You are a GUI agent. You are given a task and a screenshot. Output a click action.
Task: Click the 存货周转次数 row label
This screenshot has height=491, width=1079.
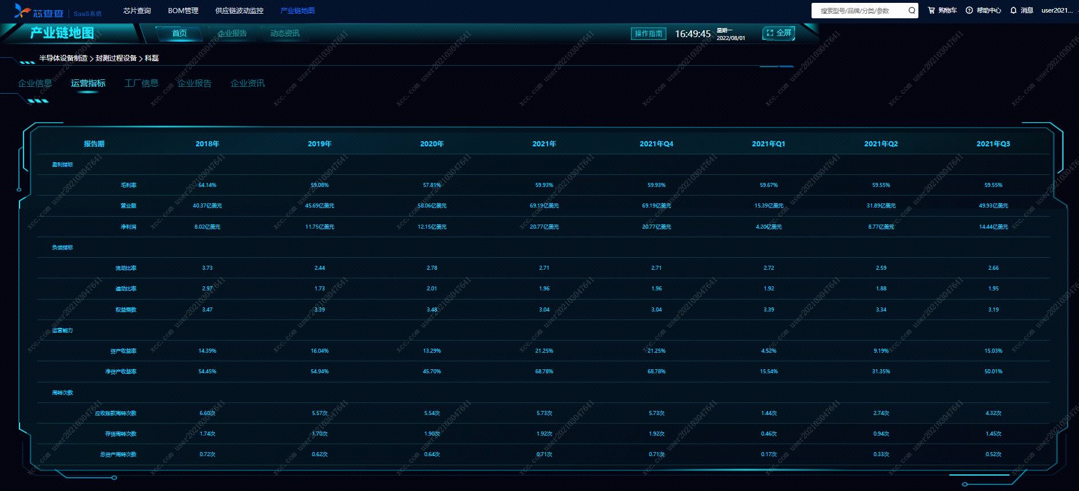(121, 434)
